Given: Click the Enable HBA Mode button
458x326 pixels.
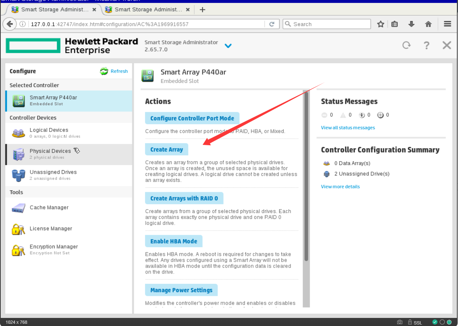Looking at the screenshot, I should 174,241.
